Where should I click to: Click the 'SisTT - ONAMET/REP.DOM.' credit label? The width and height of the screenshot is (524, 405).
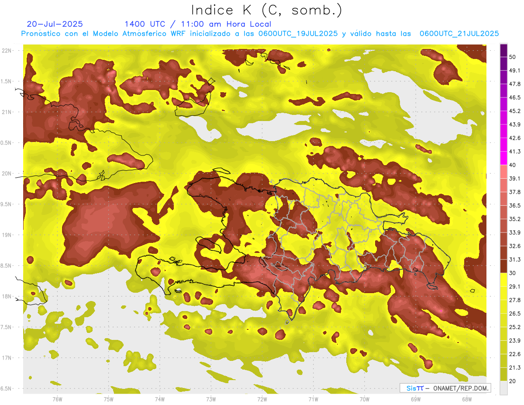(446, 388)
